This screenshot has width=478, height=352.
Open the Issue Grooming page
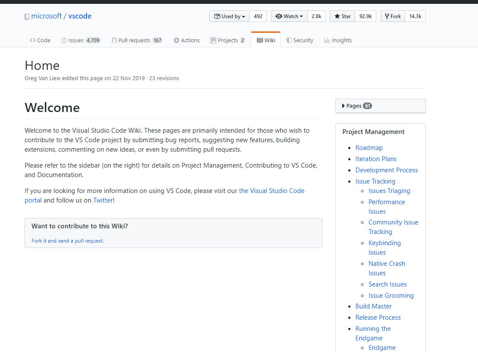pos(391,296)
